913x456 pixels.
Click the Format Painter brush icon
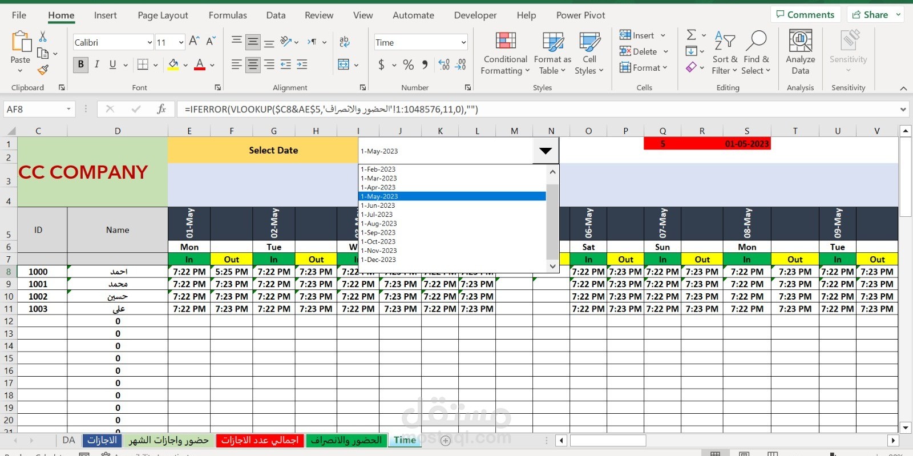point(43,70)
